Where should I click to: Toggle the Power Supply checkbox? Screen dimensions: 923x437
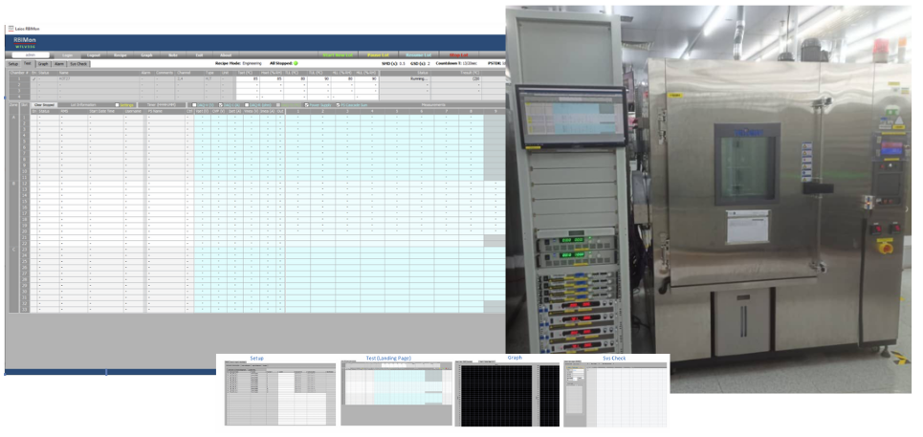[305, 104]
